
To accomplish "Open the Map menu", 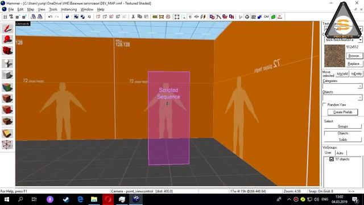I will pos(30,9).
